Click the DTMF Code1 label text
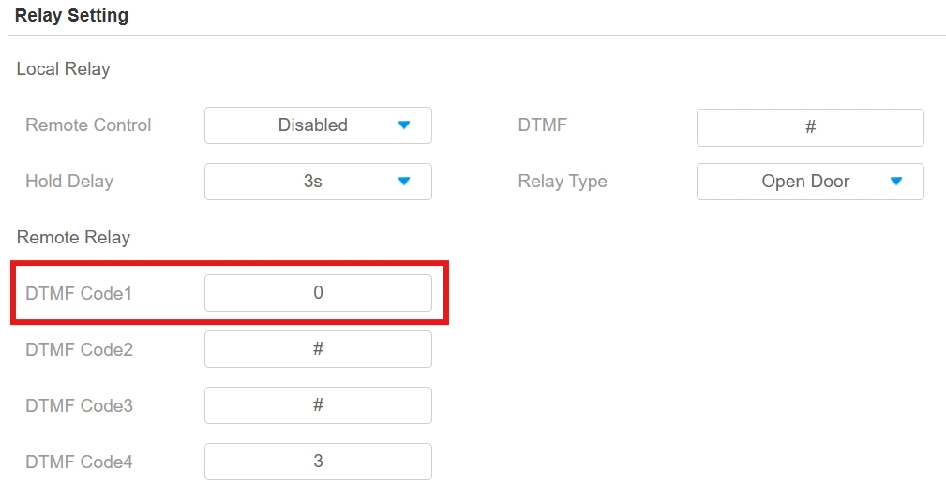The image size is (946, 484). [x=79, y=294]
